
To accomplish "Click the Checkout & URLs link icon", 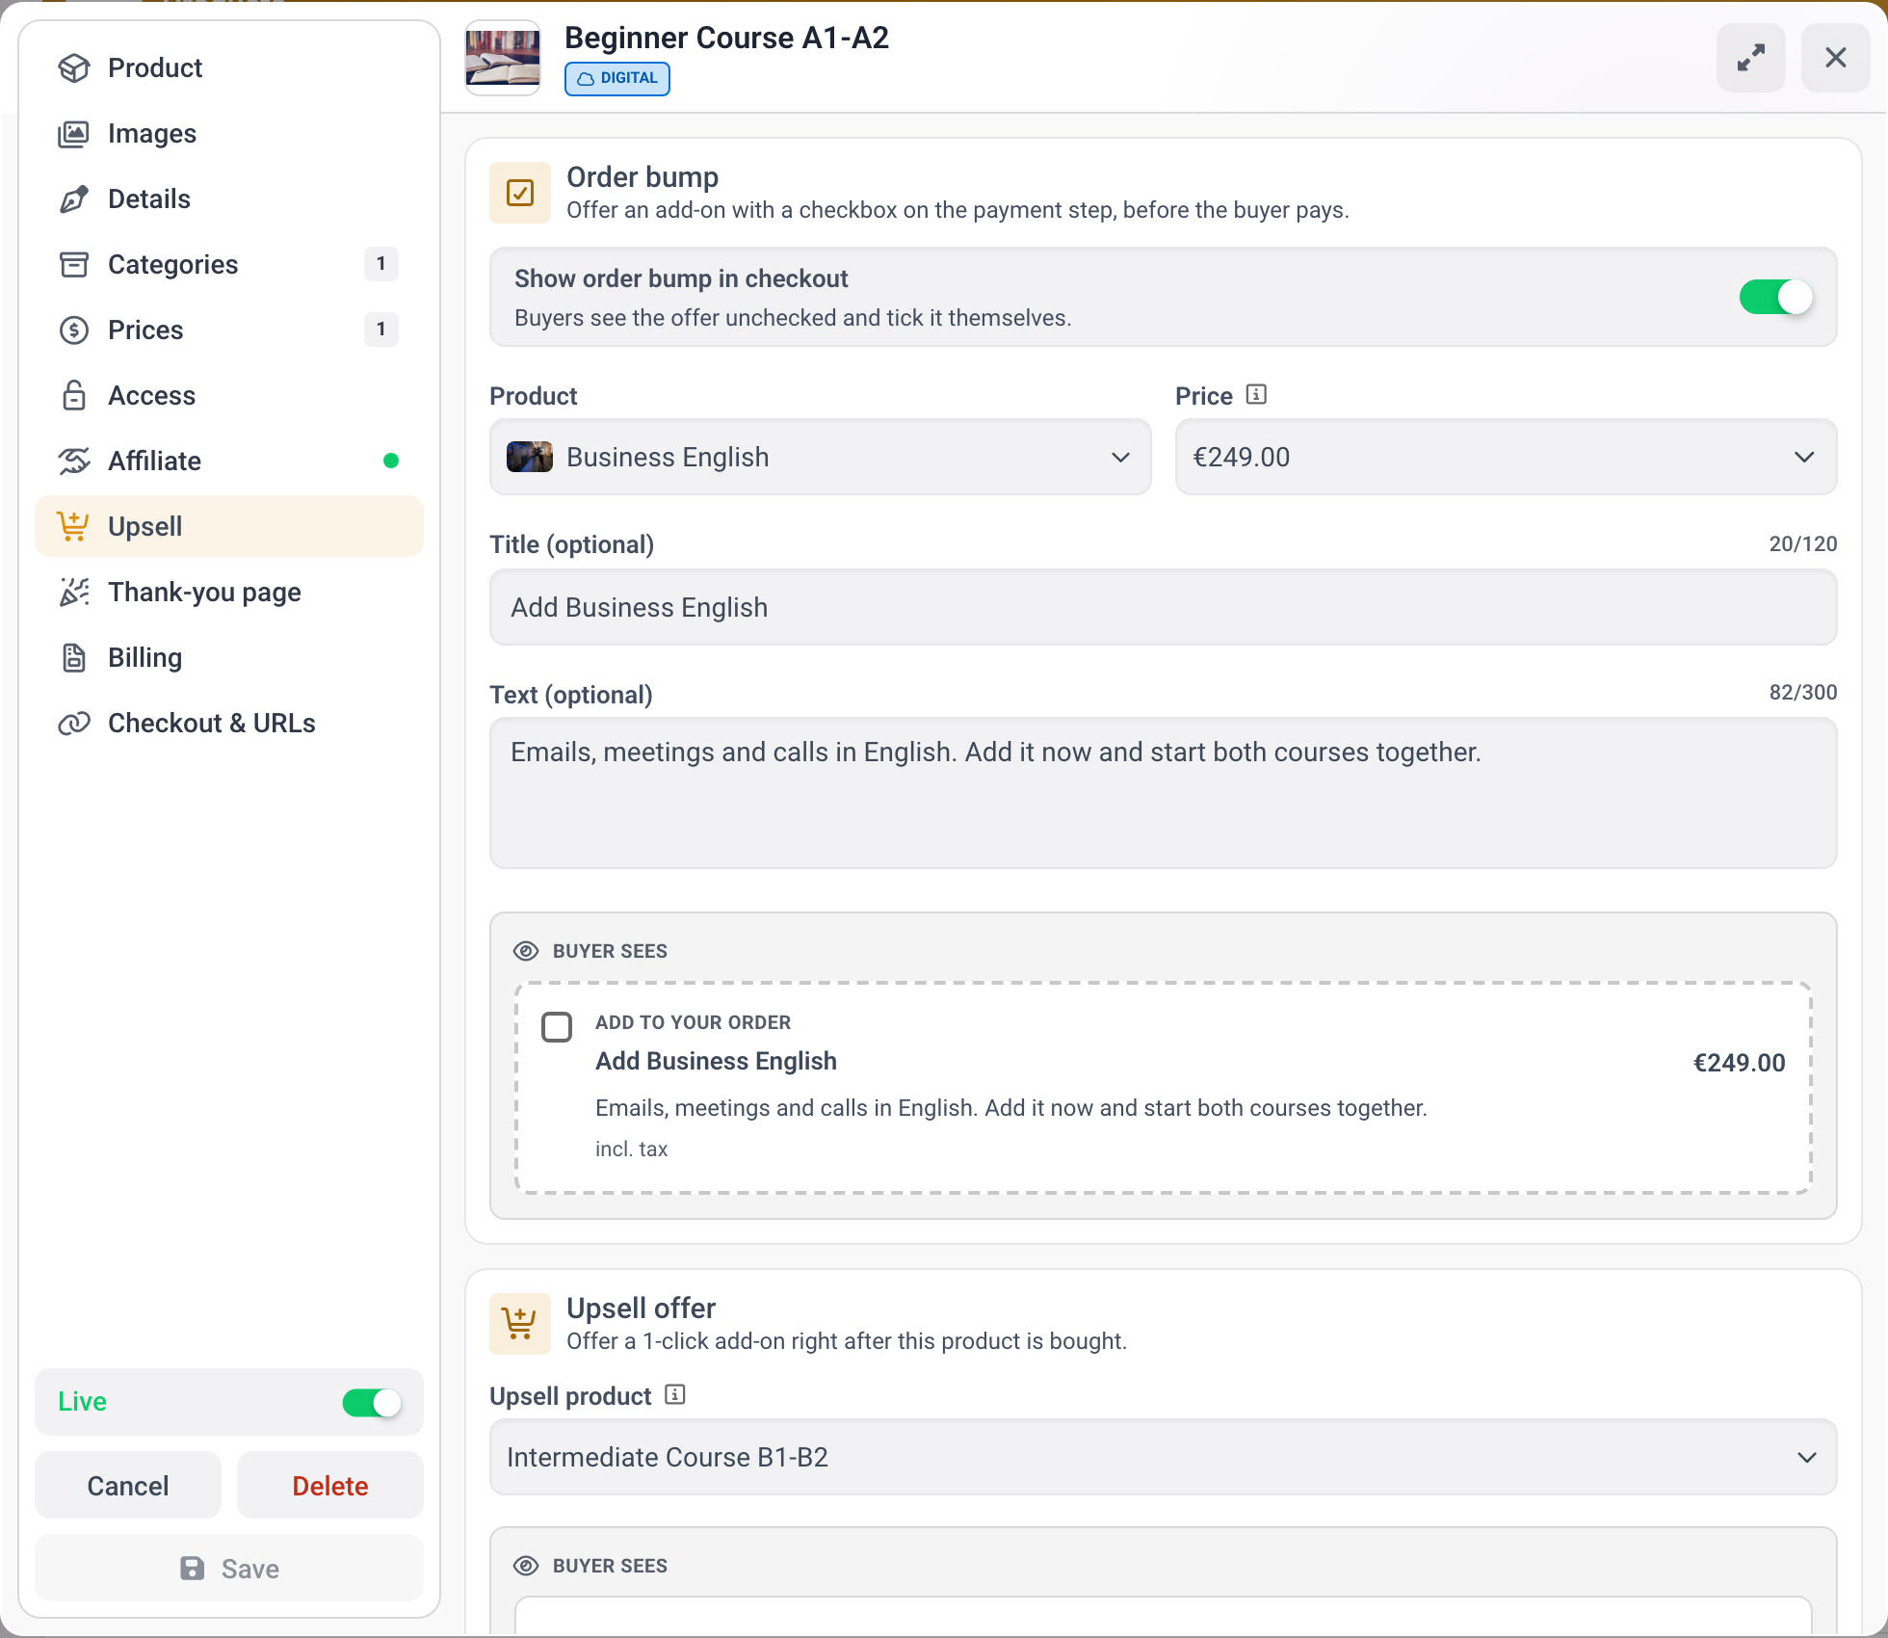I will pyautogui.click(x=74, y=723).
